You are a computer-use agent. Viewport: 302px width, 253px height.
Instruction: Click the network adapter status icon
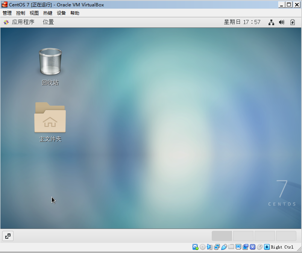click(216, 247)
